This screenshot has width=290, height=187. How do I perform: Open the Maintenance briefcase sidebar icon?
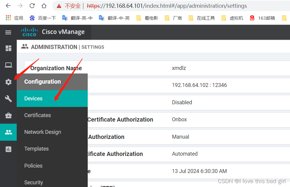pyautogui.click(x=8, y=116)
